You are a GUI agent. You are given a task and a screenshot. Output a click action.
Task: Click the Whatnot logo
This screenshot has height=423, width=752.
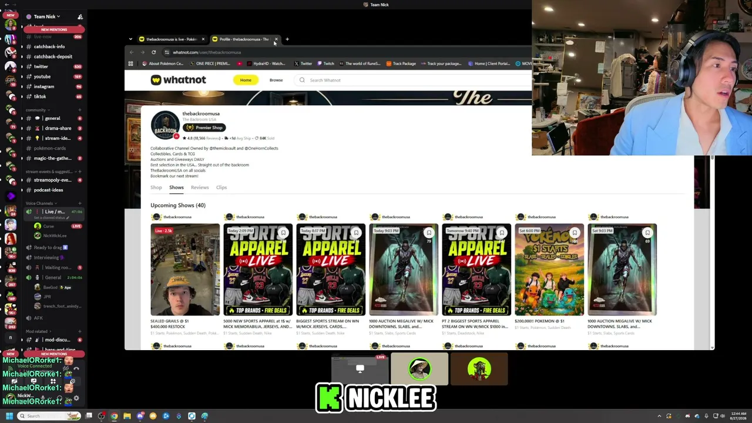tap(178, 80)
